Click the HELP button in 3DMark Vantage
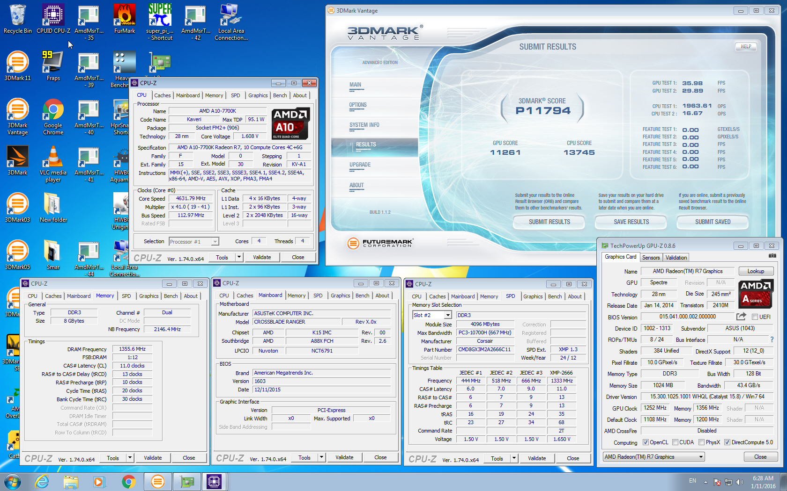This screenshot has width=787, height=491. (746, 47)
